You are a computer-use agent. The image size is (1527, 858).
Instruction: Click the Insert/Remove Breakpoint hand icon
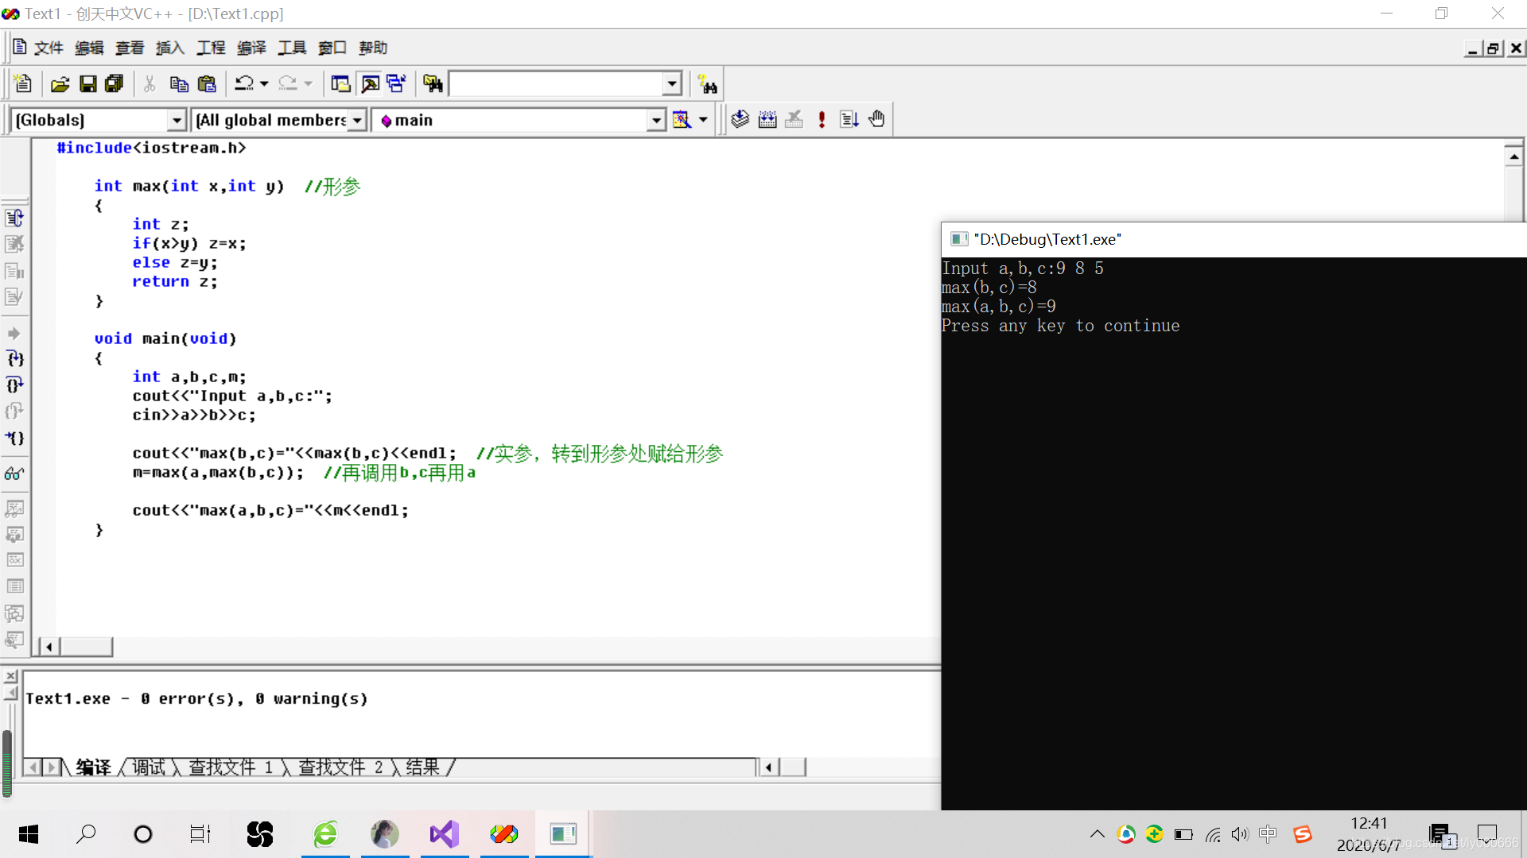(876, 119)
